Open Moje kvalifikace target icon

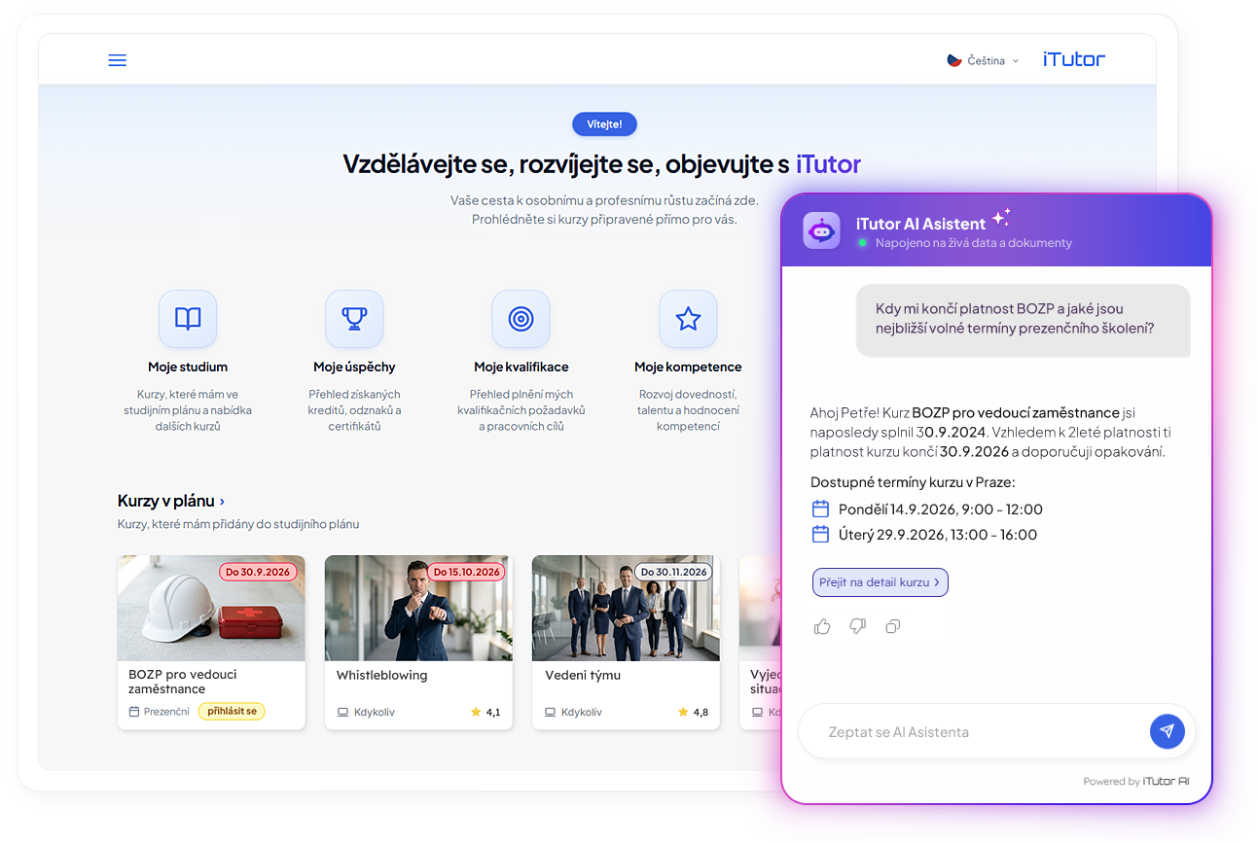(521, 319)
